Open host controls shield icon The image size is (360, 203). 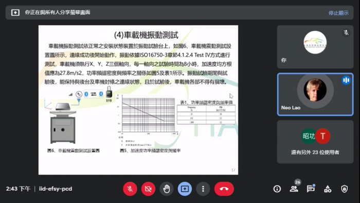click(344, 189)
